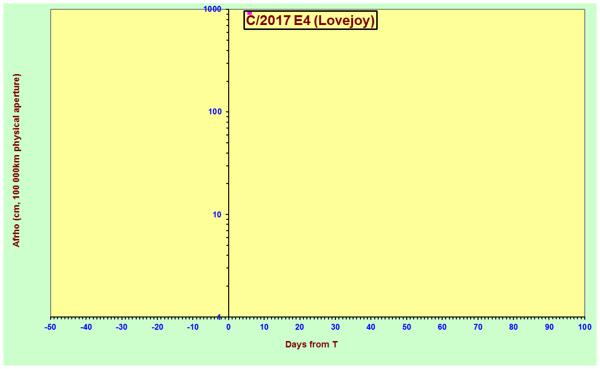
Task: Click the y-axis title Afrho label
Action: tap(16, 160)
